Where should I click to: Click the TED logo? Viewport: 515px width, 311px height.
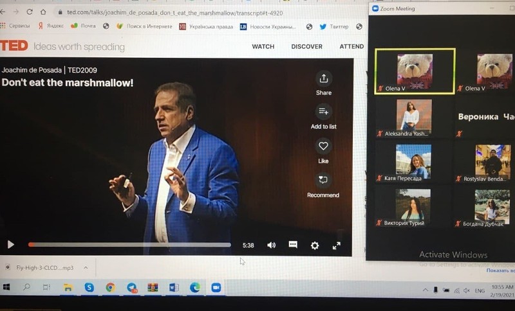(14, 46)
